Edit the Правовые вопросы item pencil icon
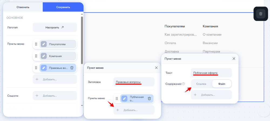Screen dimensions: 270x121 43,68
